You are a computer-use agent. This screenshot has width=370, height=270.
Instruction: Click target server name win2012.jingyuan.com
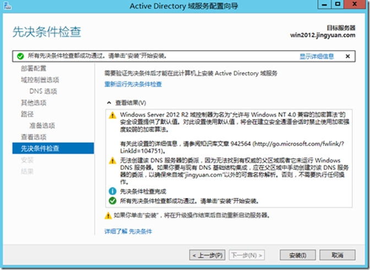pyautogui.click(x=323, y=35)
